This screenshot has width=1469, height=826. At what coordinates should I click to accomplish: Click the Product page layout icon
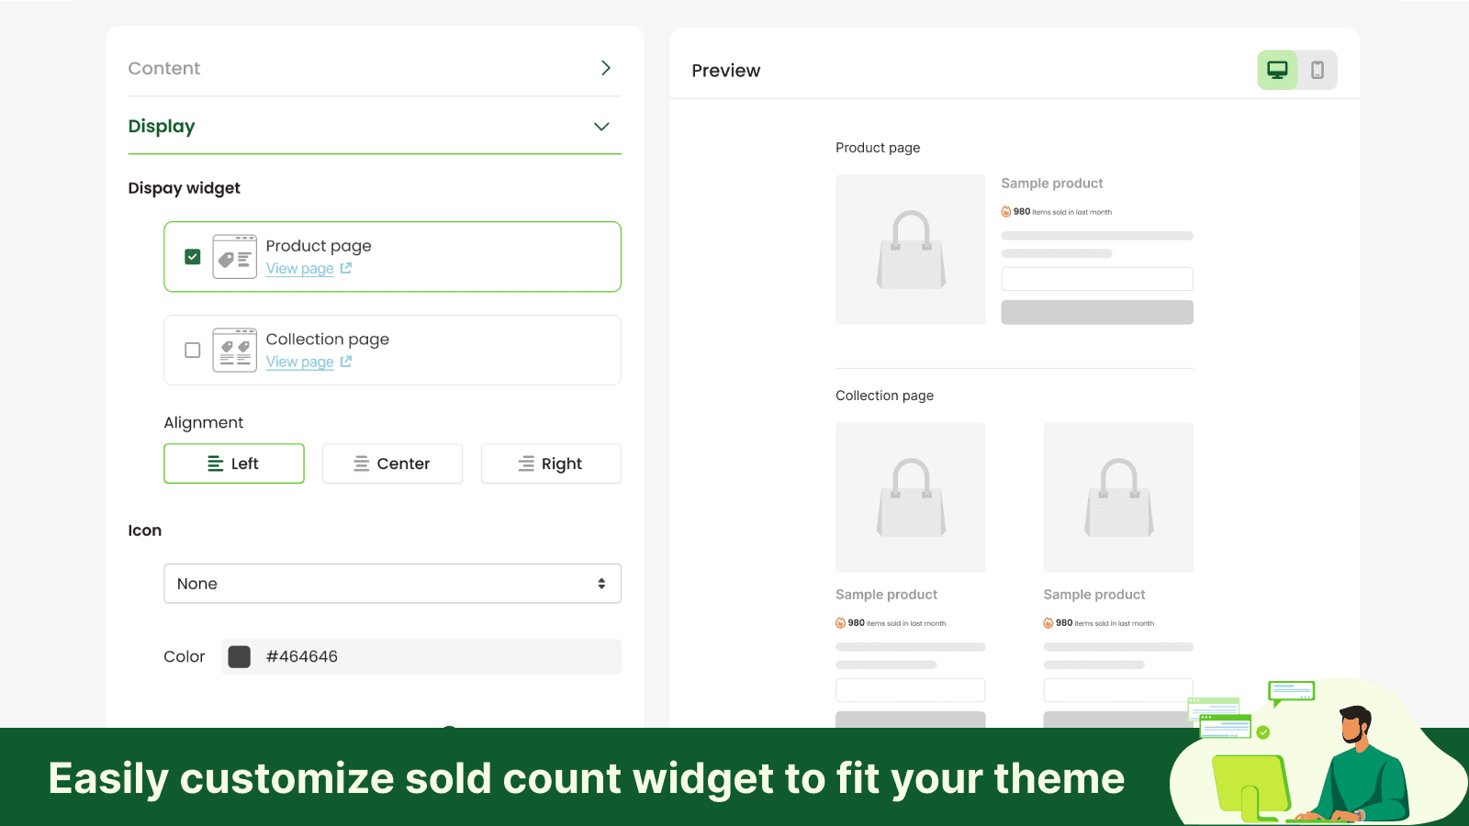coord(234,257)
